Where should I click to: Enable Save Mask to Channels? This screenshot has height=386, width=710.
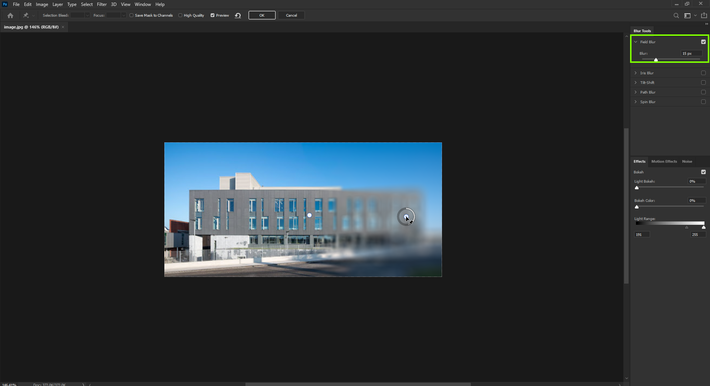click(131, 15)
